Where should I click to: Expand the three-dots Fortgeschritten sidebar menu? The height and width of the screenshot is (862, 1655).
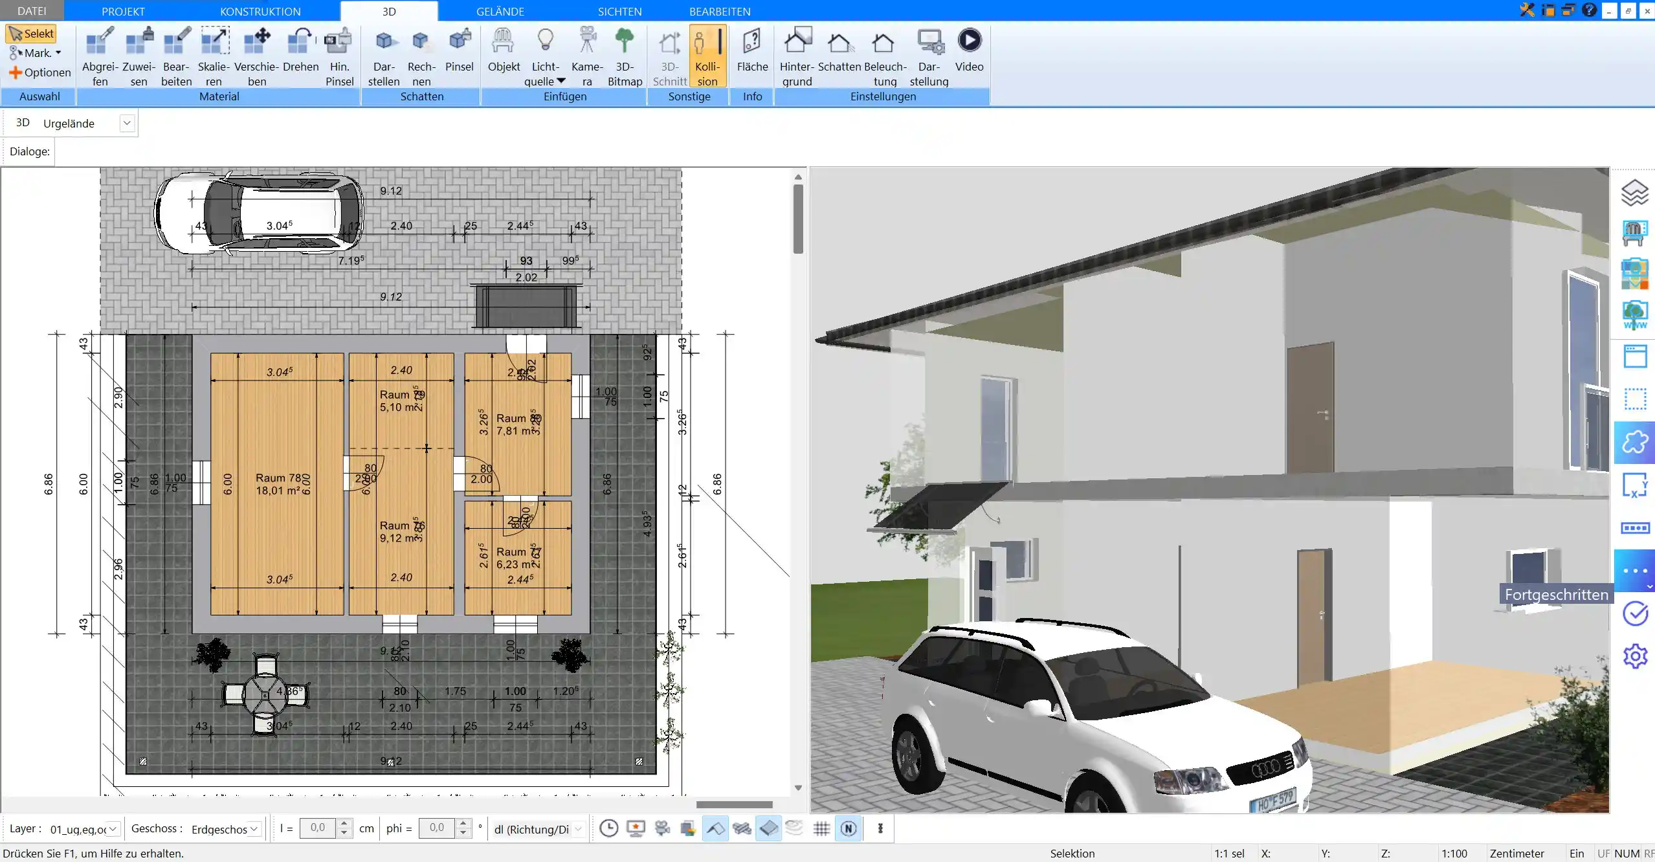pos(1634,571)
